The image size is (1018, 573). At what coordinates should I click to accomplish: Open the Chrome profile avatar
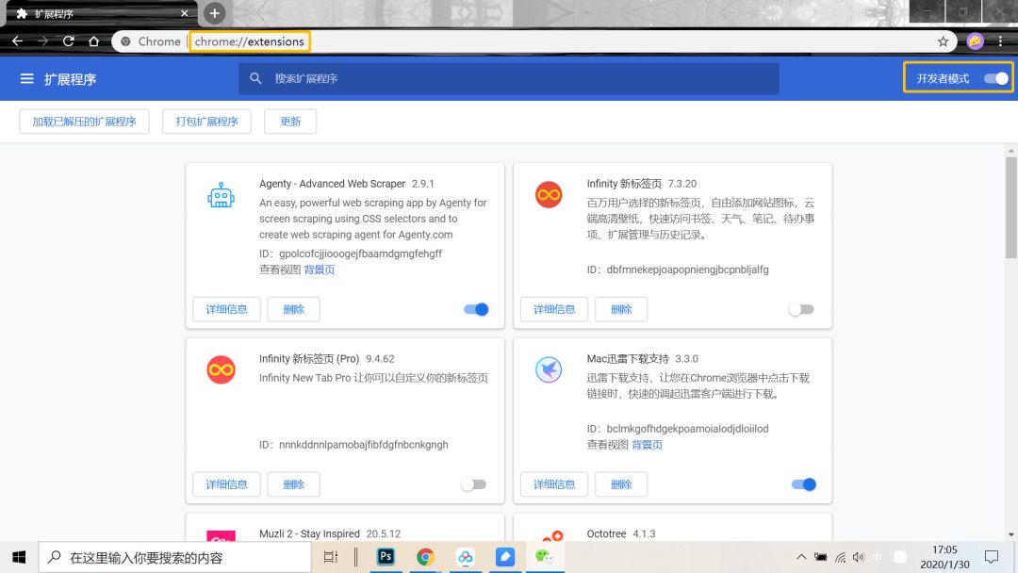click(974, 41)
